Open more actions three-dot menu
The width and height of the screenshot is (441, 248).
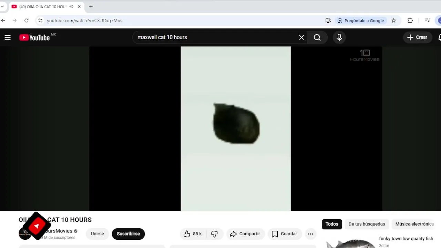(x=310, y=234)
